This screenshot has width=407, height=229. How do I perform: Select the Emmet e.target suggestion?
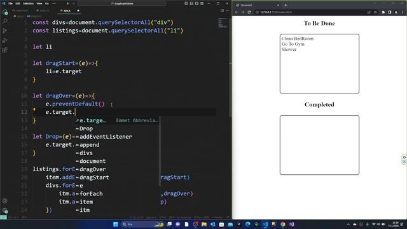pyautogui.click(x=117, y=120)
